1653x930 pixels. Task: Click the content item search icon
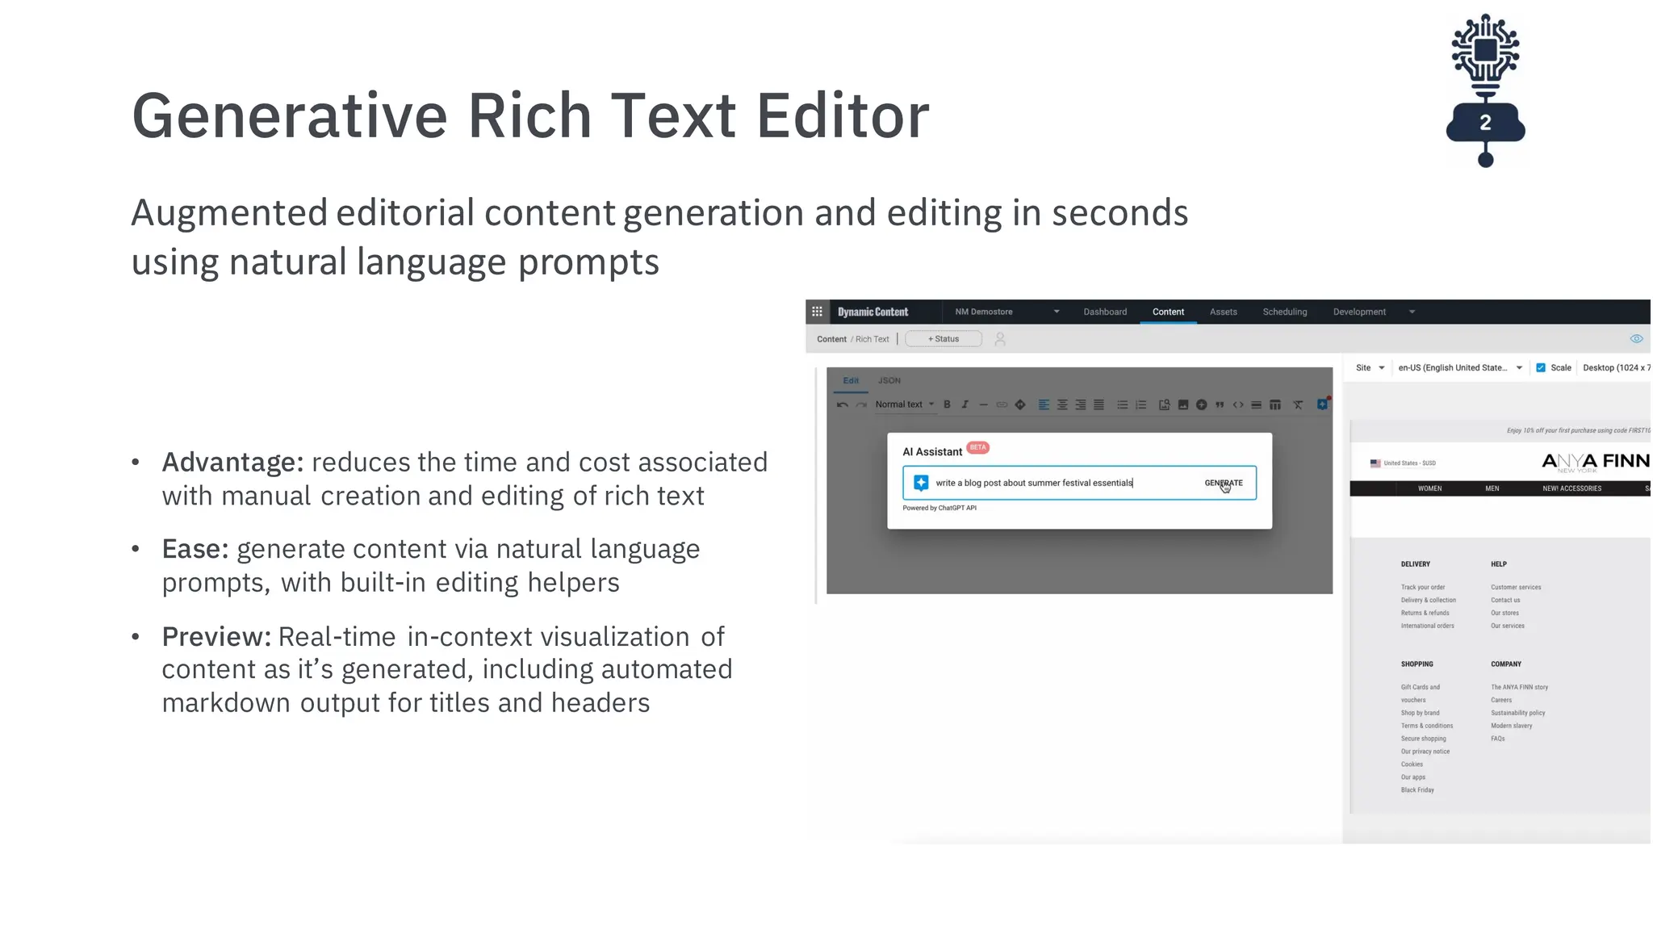point(1164,404)
